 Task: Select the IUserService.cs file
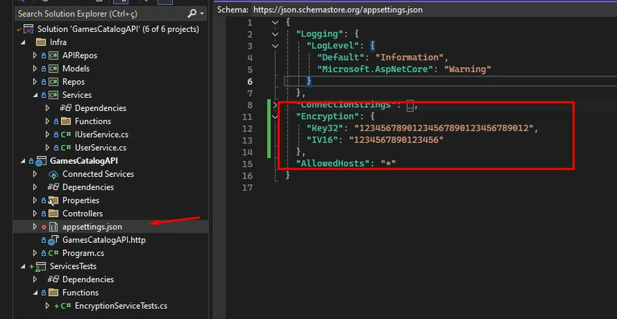102,135
